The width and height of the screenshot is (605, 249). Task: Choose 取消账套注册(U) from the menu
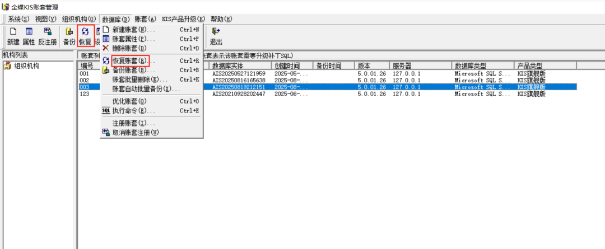tap(151, 132)
